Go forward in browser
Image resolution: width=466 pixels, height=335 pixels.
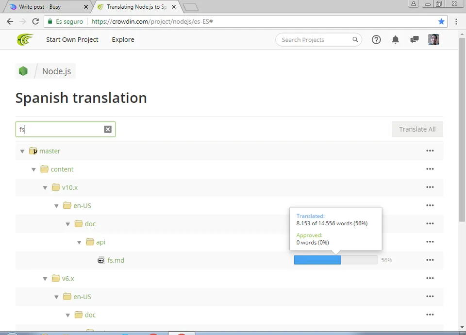(x=23, y=21)
